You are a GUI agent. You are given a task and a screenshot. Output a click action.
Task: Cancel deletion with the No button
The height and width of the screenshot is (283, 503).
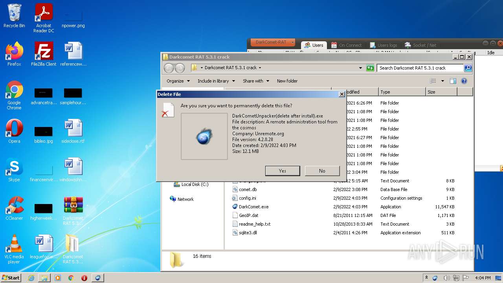pyautogui.click(x=322, y=171)
